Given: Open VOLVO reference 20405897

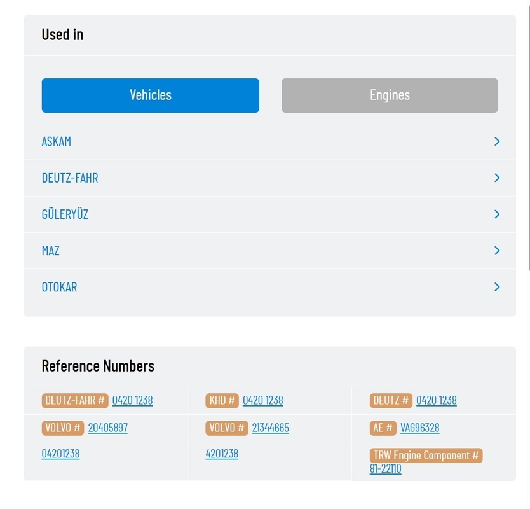Looking at the screenshot, I should coord(108,428).
